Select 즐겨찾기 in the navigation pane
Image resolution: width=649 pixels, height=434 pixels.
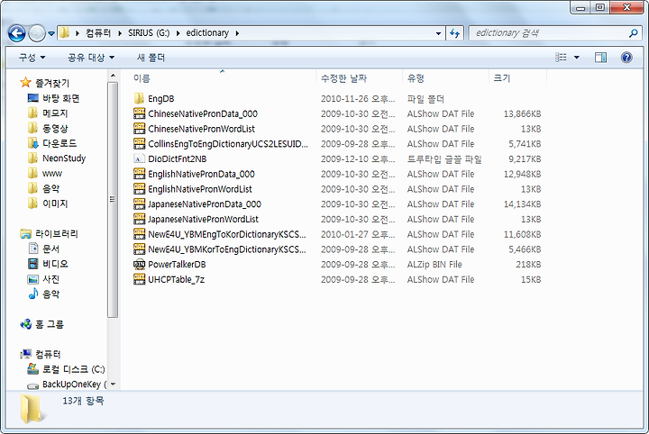click(x=52, y=83)
